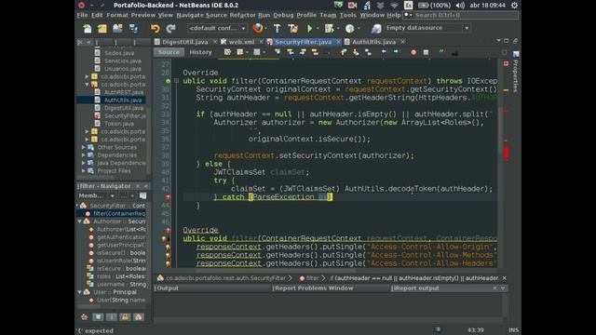The width and height of the screenshot is (596, 335).
Task: Start macro recording with red circle icon
Action: point(413,52)
